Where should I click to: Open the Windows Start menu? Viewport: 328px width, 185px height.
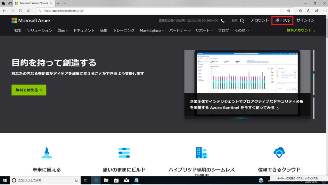5,181
